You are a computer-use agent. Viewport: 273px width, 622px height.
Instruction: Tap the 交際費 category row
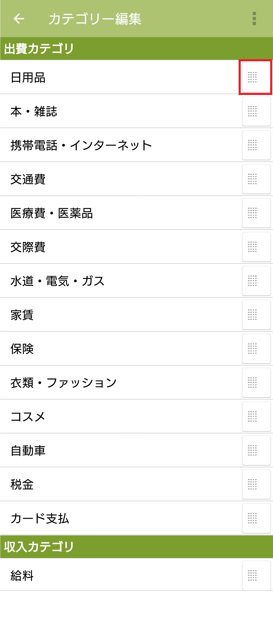[28, 247]
